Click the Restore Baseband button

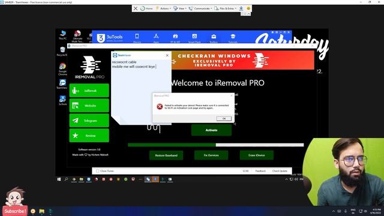click(166, 155)
